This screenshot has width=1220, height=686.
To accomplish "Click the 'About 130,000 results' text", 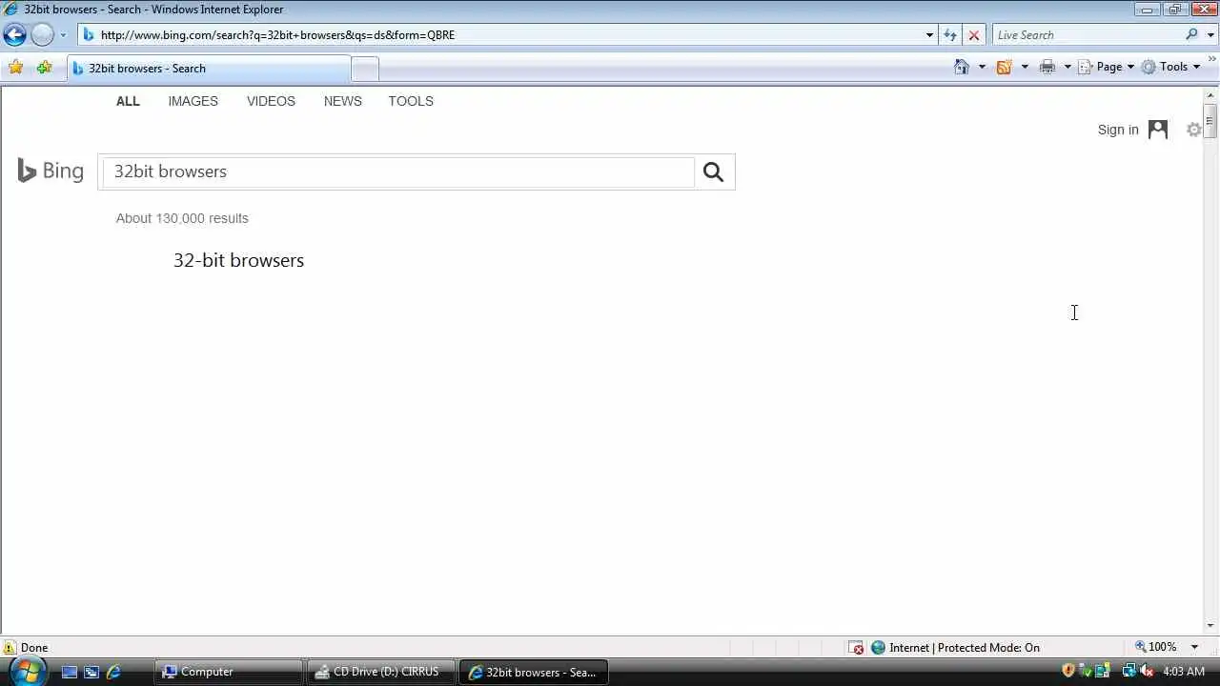I will [182, 218].
